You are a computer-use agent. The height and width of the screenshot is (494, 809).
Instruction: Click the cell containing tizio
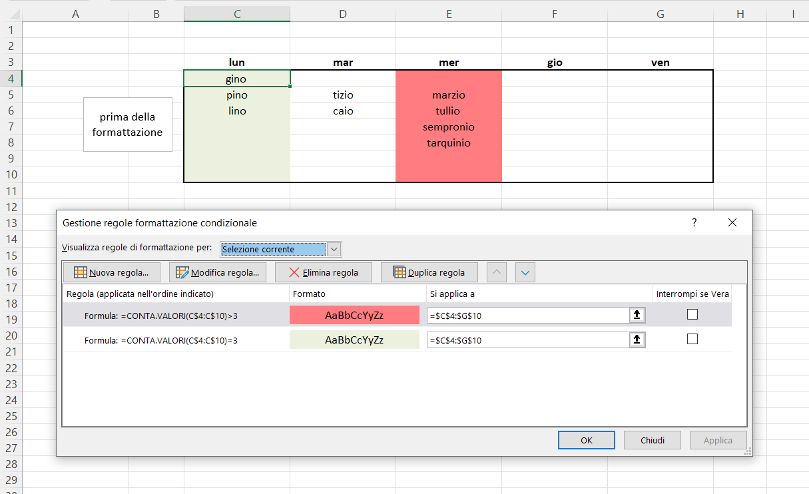click(343, 95)
